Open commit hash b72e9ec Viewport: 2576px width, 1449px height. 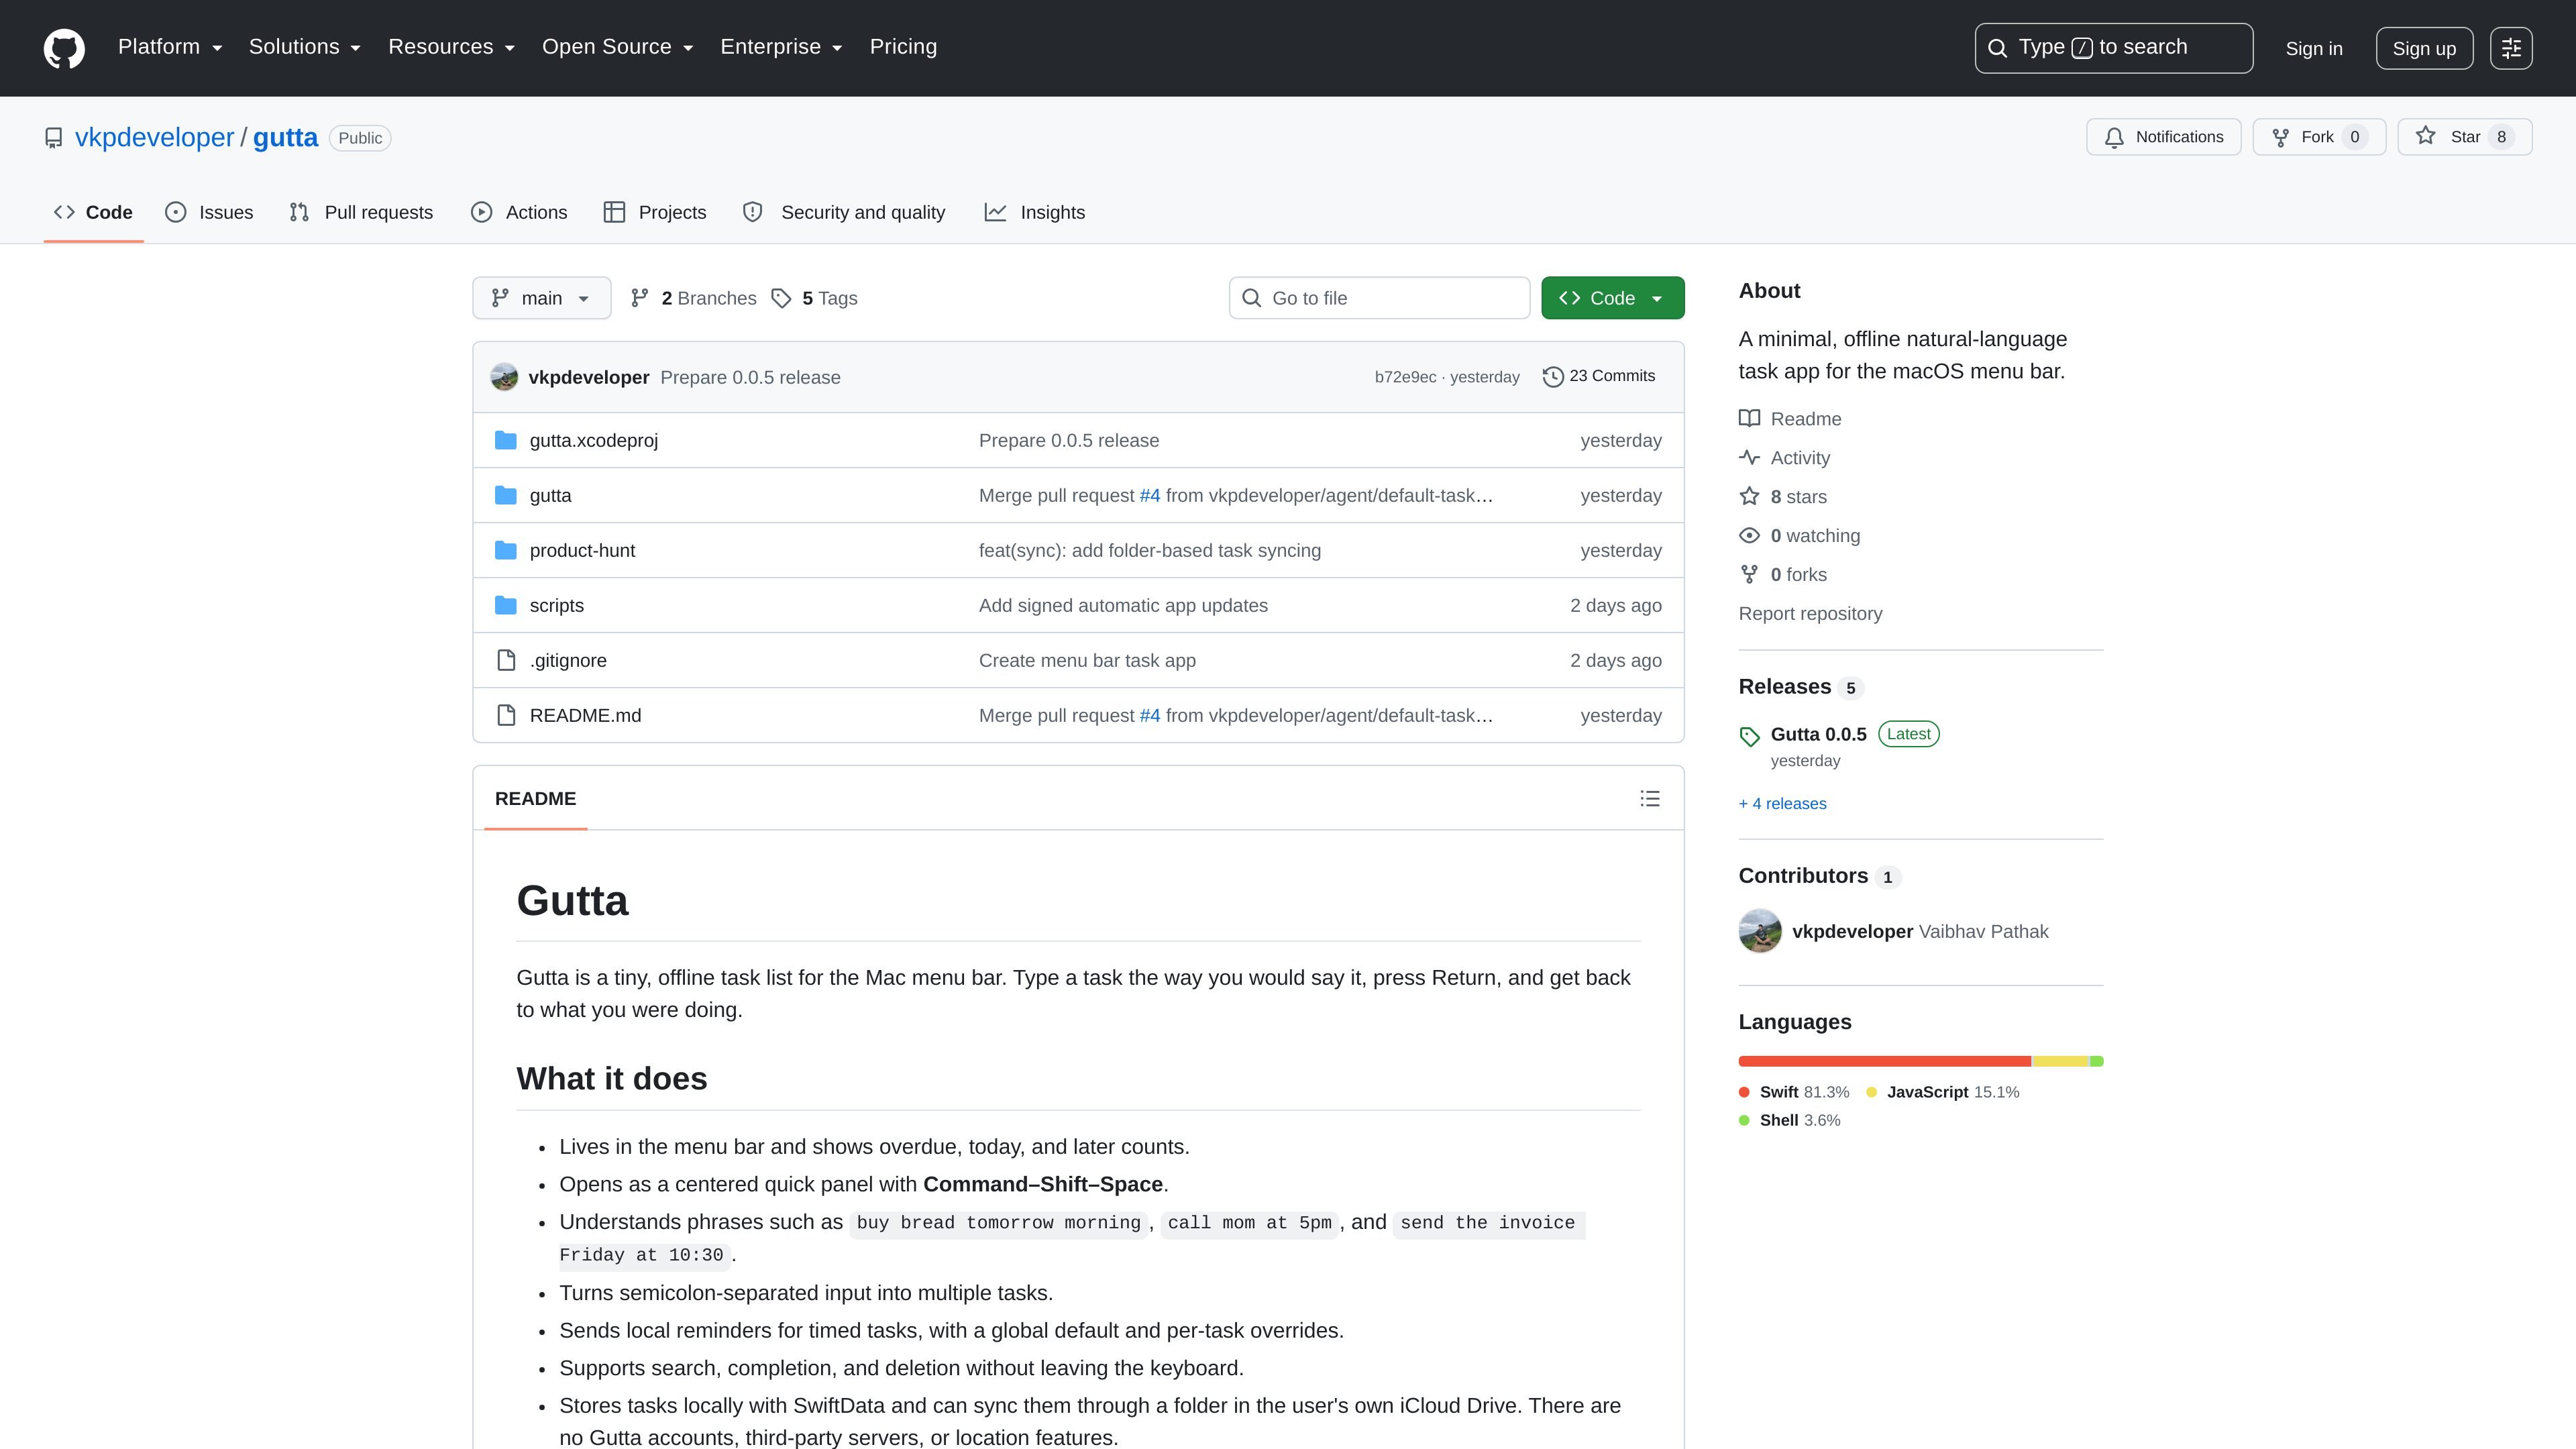tap(1405, 377)
